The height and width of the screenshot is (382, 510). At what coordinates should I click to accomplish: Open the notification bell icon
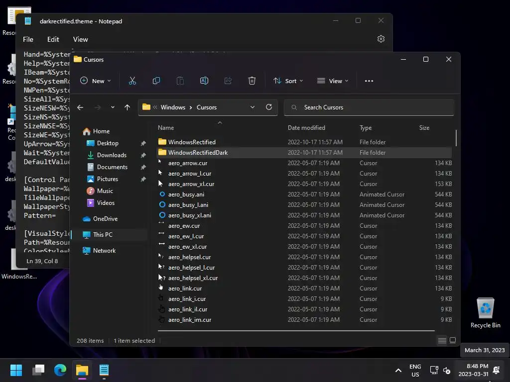pyautogui.click(x=497, y=370)
